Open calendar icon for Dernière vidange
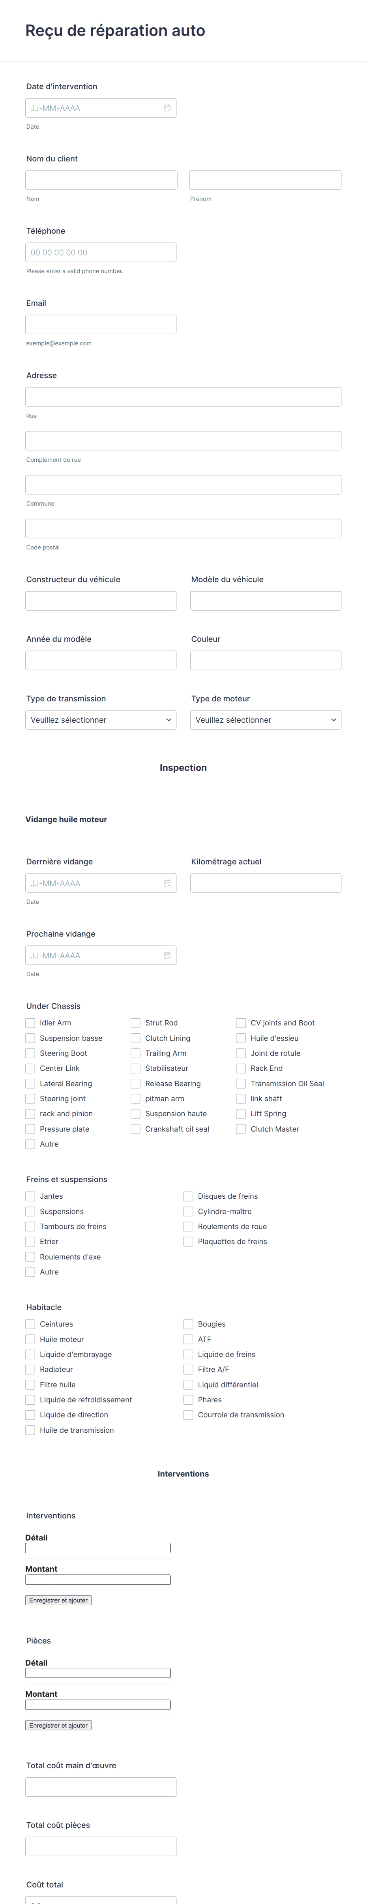This screenshot has height=1904, width=367. click(x=167, y=883)
